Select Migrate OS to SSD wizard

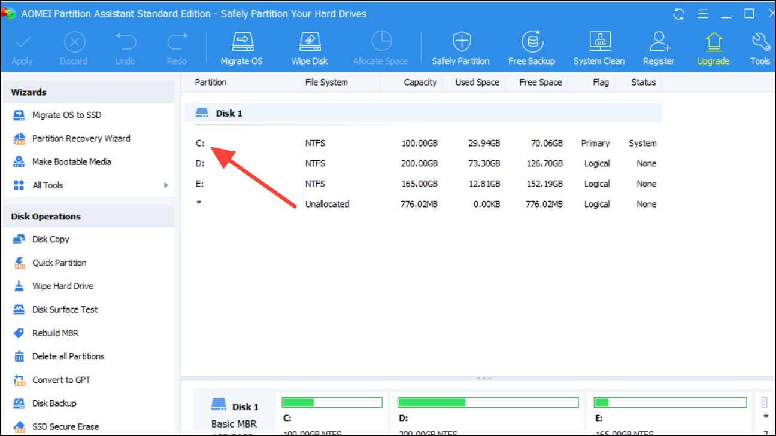coord(66,115)
